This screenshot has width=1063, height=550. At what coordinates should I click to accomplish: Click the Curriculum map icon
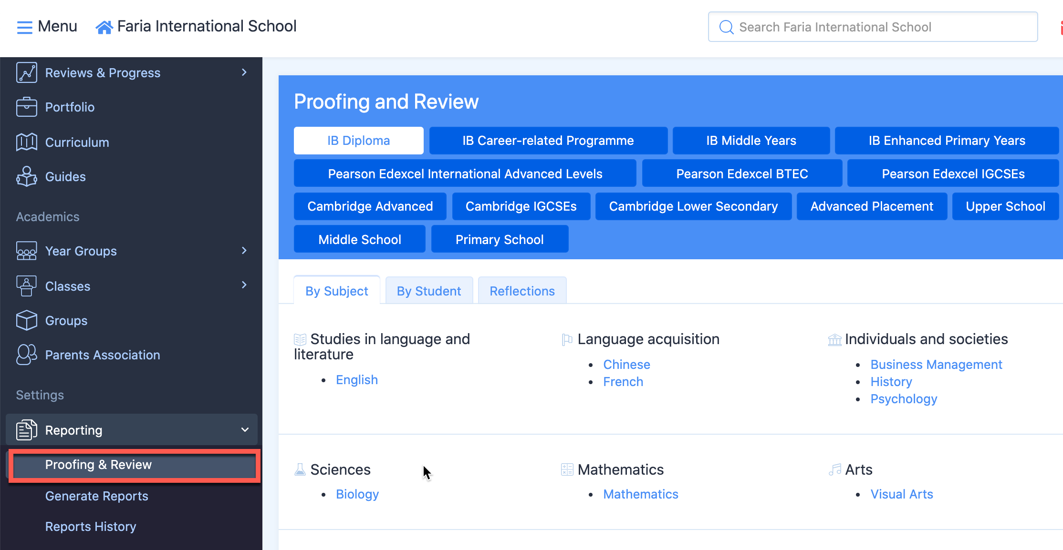click(x=26, y=142)
